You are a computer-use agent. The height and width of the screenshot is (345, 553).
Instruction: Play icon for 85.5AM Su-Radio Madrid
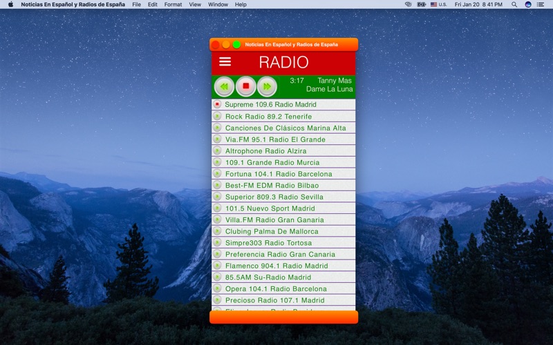pos(217,277)
